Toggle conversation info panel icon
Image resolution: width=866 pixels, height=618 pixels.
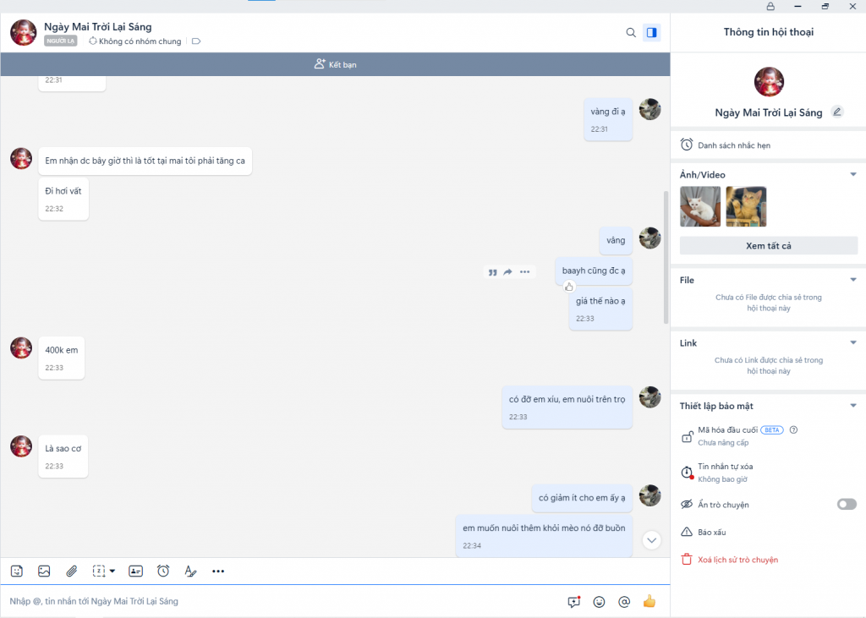click(652, 33)
